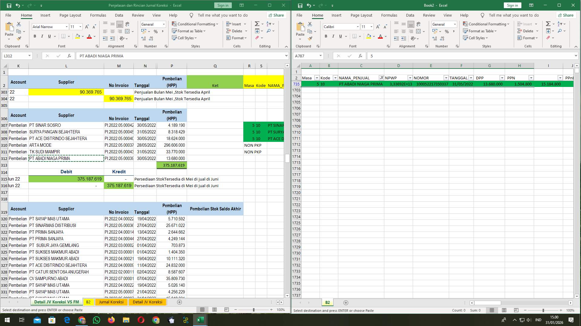The image size is (581, 326).
Task: Open Cell Styles gallery
Action: [184, 38]
